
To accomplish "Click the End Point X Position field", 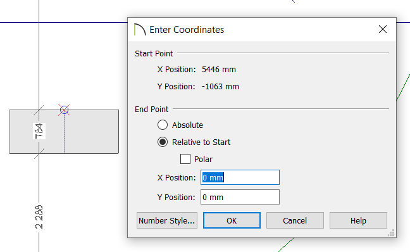I will tap(240, 177).
